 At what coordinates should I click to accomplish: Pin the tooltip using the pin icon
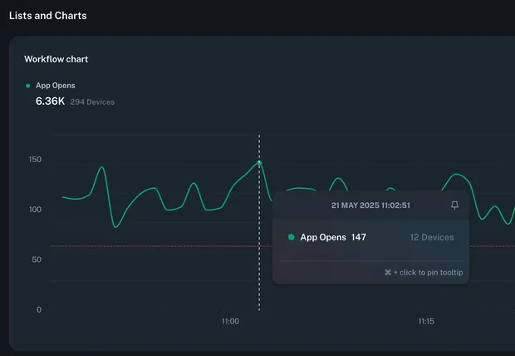pyautogui.click(x=454, y=205)
